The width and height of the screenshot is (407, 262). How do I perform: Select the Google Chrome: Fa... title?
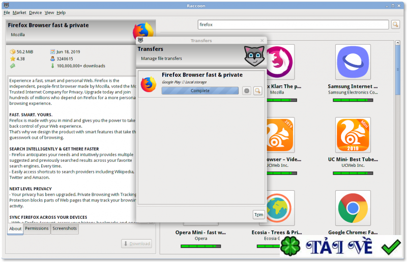click(353, 232)
